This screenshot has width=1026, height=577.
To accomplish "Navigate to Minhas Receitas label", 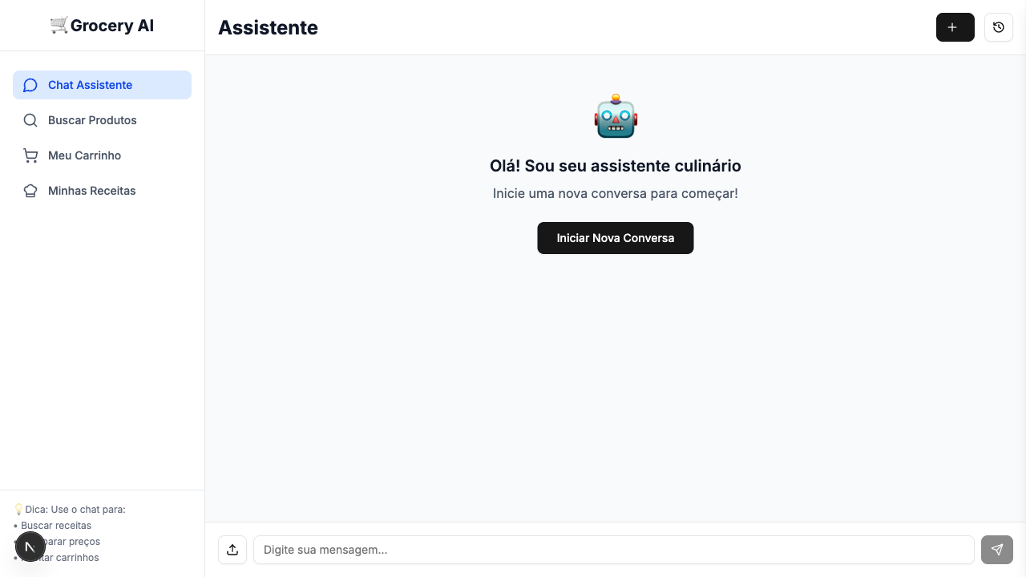I will pos(91,191).
